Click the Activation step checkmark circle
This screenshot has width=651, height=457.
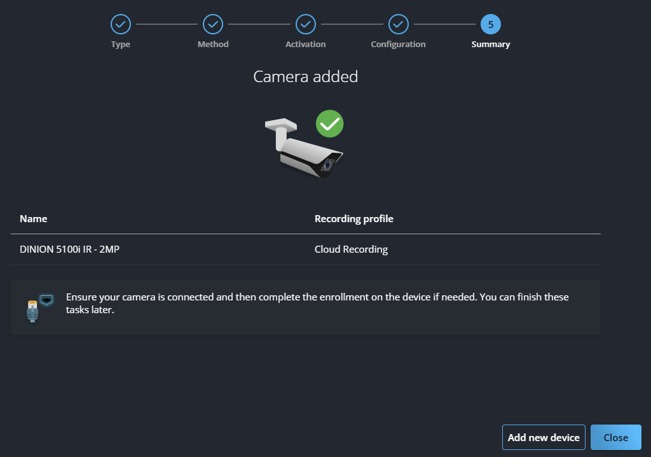[x=306, y=24]
